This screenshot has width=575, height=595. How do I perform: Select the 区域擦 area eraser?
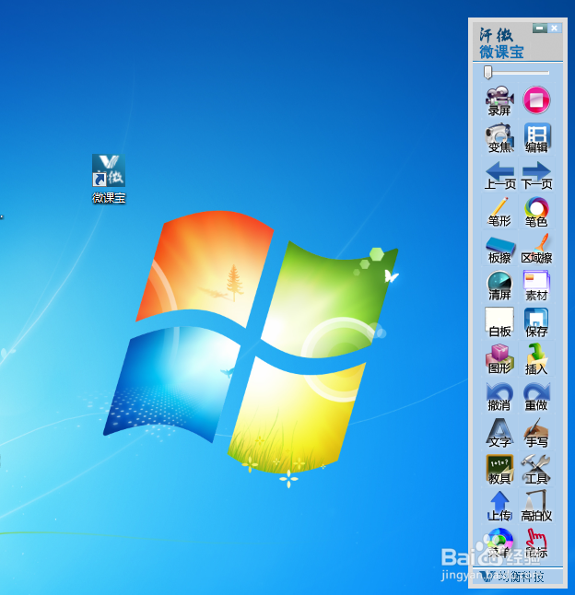click(x=536, y=249)
